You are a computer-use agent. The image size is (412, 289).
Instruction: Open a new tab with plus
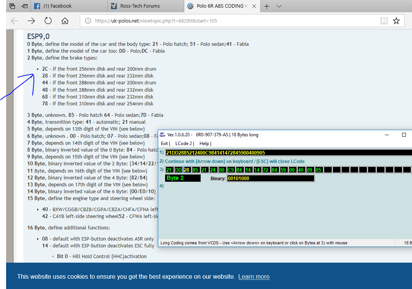[267, 6]
